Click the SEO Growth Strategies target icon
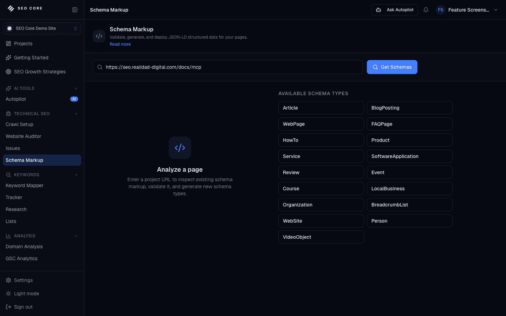506x316 pixels. tap(8, 72)
